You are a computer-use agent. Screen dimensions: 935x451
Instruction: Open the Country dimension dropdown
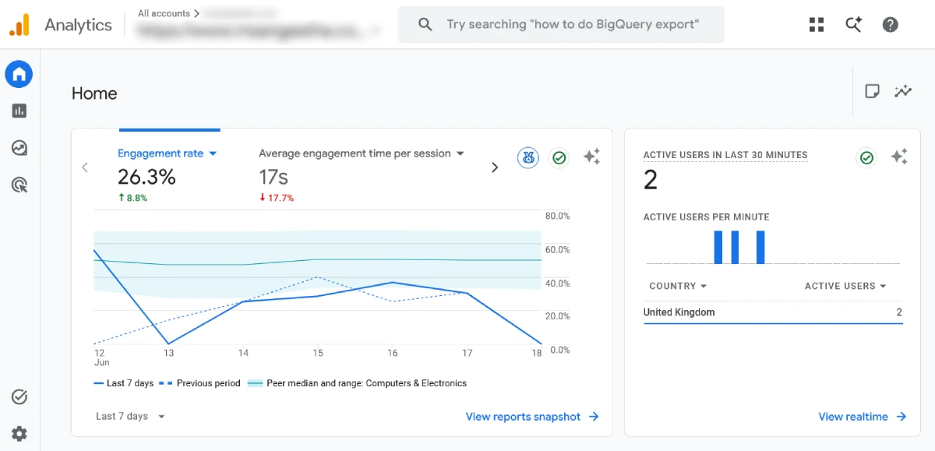[x=678, y=287]
